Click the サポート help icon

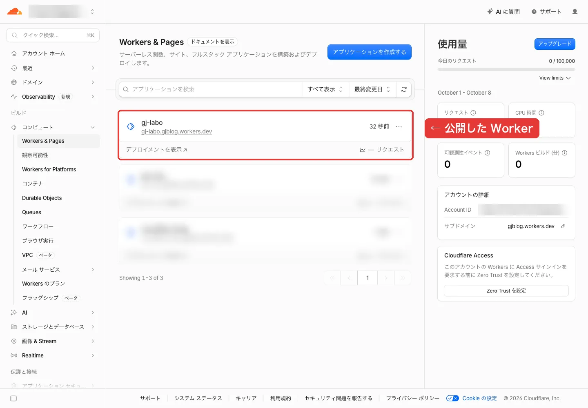(x=534, y=12)
